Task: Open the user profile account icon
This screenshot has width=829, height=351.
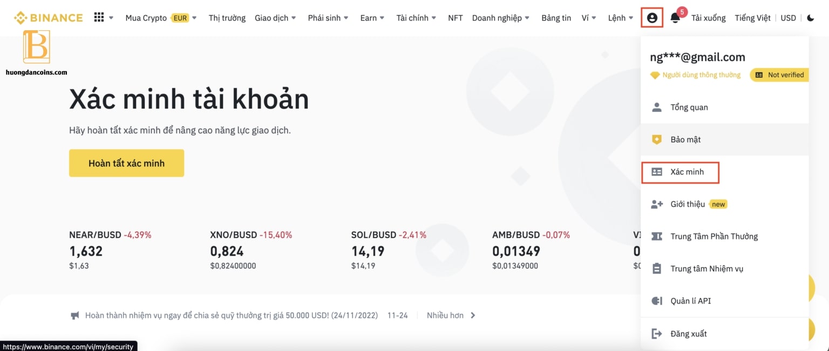Action: click(652, 18)
